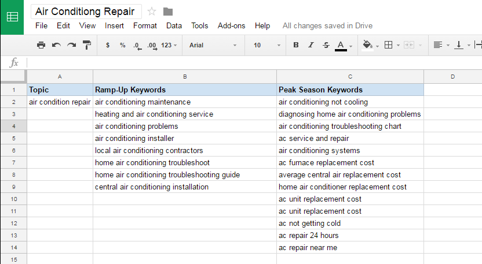The height and width of the screenshot is (264, 482).
Task: Undo the last action
Action: pos(56,45)
